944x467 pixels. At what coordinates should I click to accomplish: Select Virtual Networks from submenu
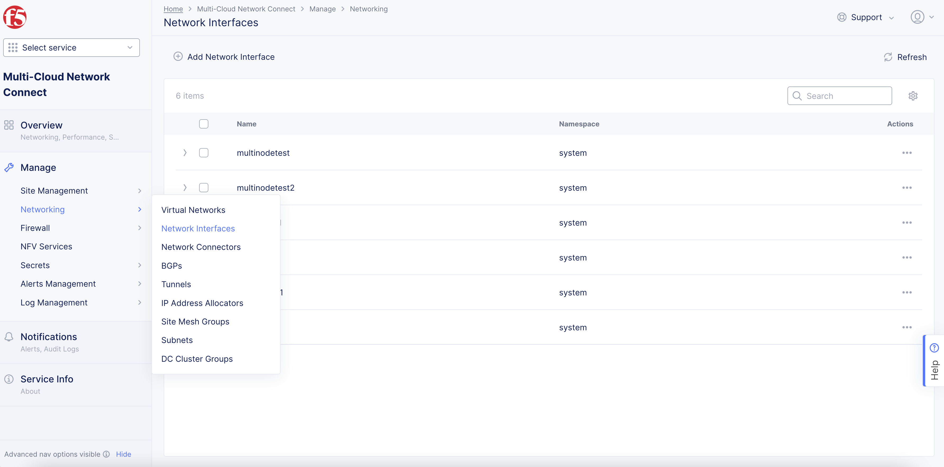pos(193,210)
